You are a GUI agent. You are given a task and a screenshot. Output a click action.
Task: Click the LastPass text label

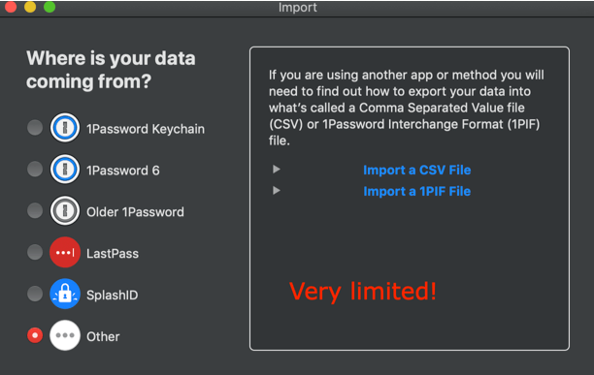[x=113, y=253]
